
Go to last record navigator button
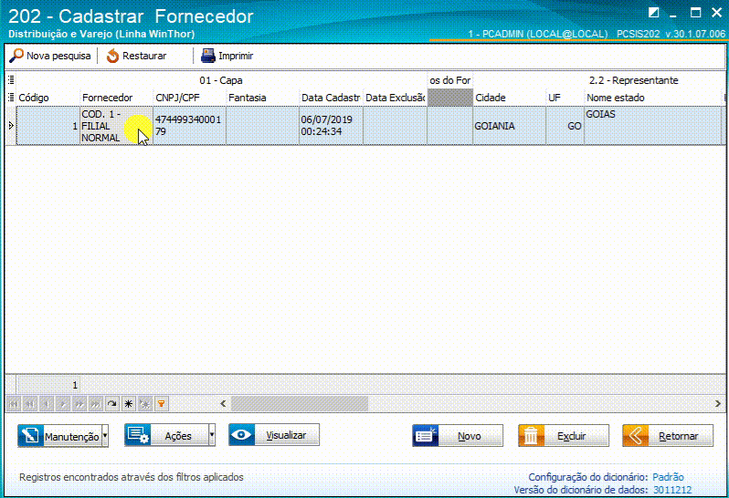coord(96,404)
